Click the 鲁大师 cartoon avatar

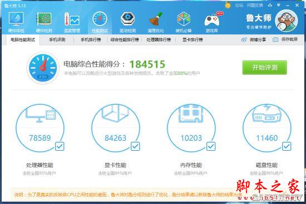tap(287, 21)
